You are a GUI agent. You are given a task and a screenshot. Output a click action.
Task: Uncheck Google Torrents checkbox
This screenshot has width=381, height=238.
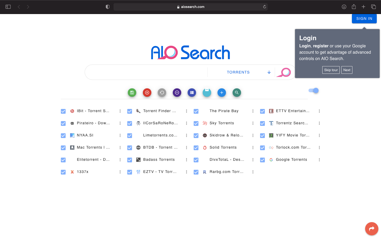(x=262, y=160)
